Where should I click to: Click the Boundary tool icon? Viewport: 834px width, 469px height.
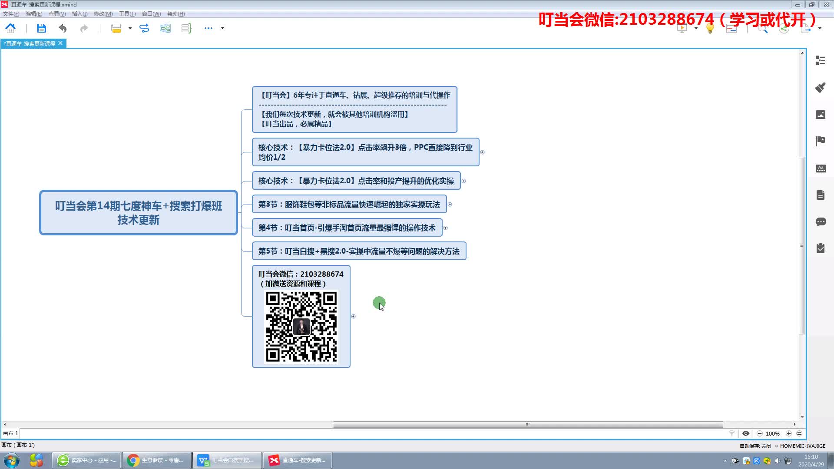point(165,28)
